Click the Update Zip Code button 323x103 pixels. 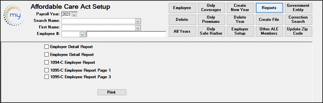tap(298, 31)
